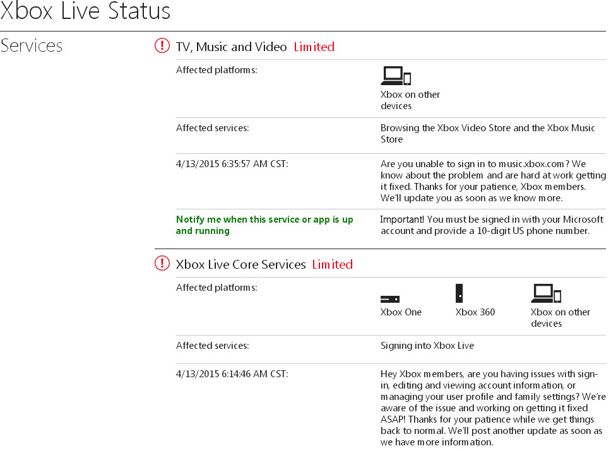
Task: Click the 6:35:57 AM CST timestamp
Action: pos(232,164)
